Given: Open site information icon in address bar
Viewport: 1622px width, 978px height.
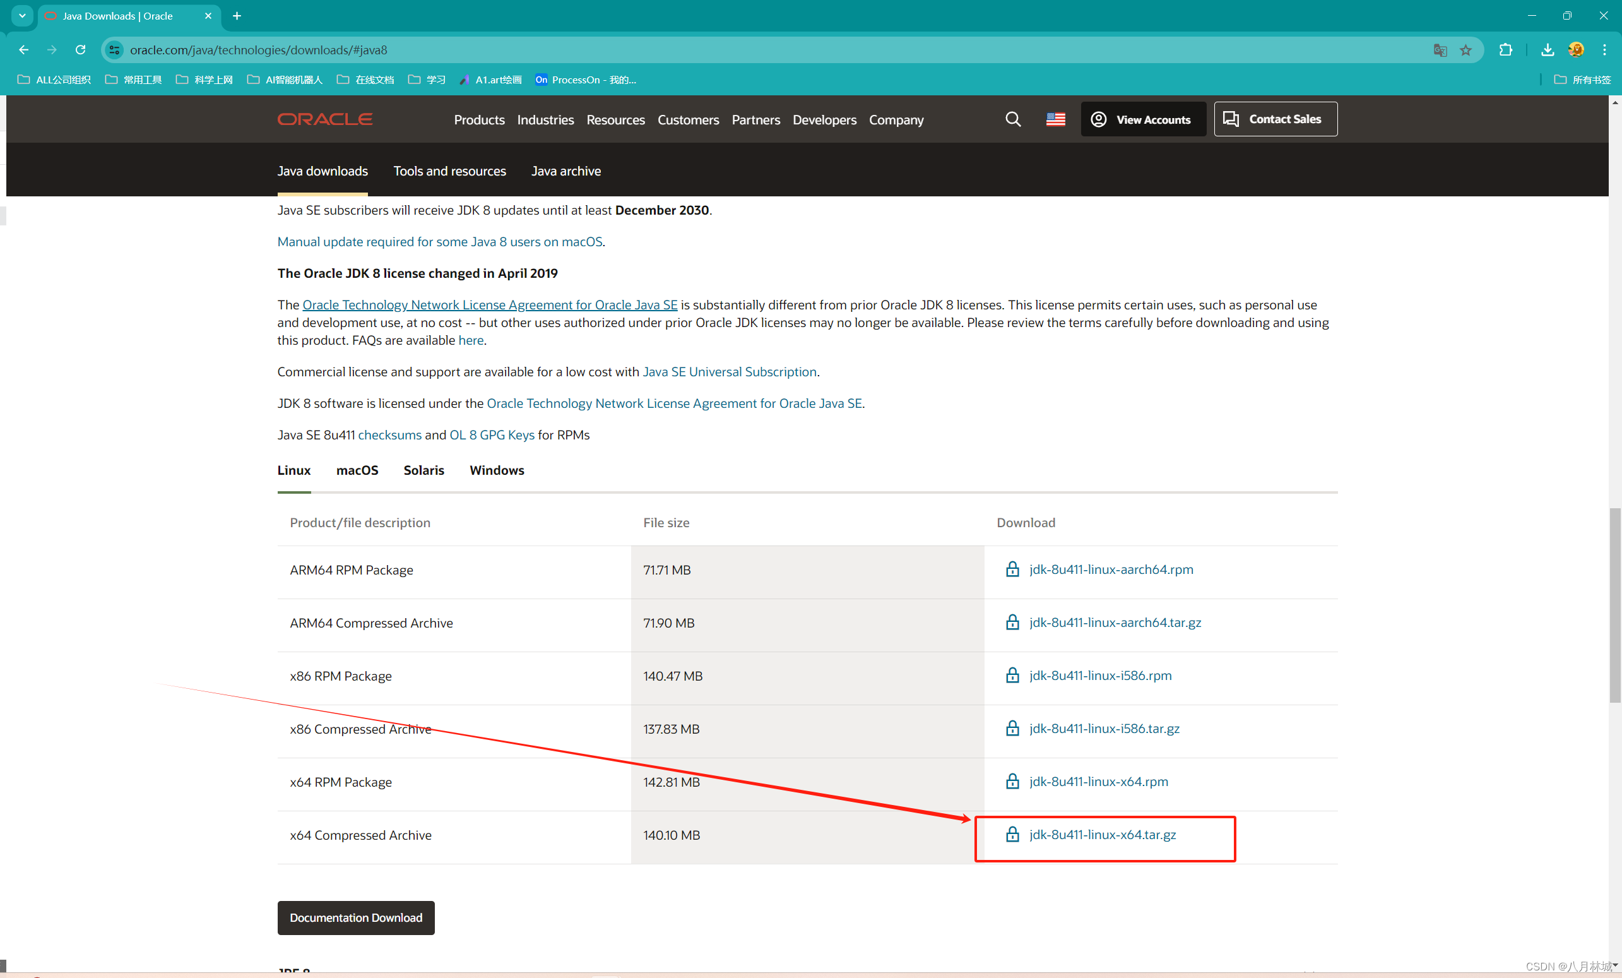Looking at the screenshot, I should pyautogui.click(x=114, y=50).
